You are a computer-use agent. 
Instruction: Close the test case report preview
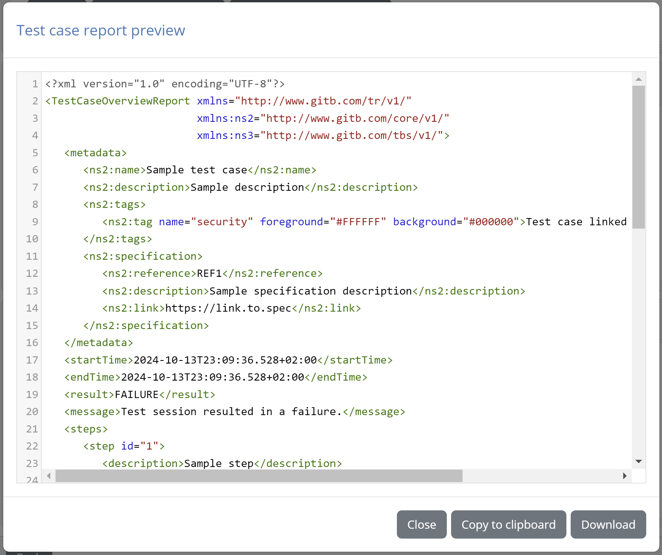click(422, 524)
